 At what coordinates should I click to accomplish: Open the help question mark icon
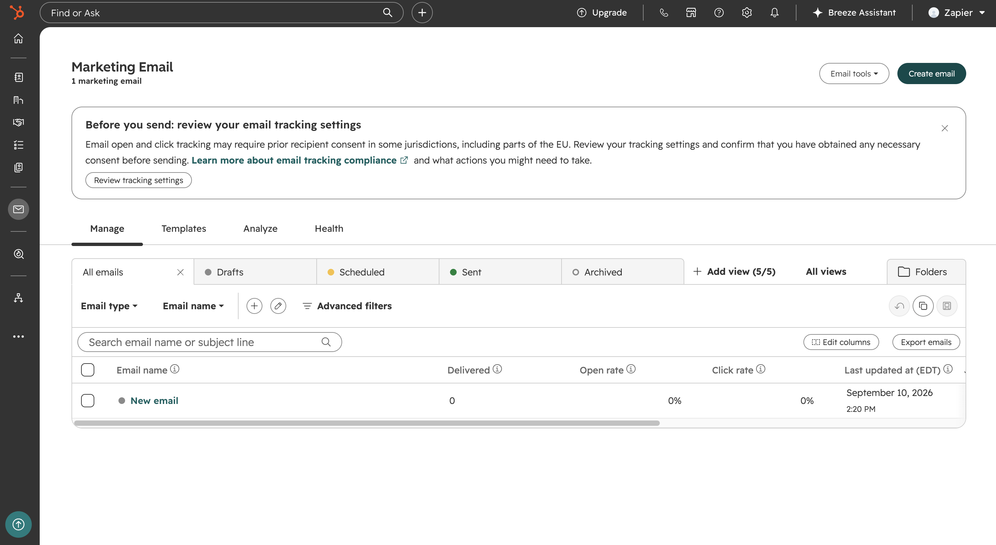[719, 13]
